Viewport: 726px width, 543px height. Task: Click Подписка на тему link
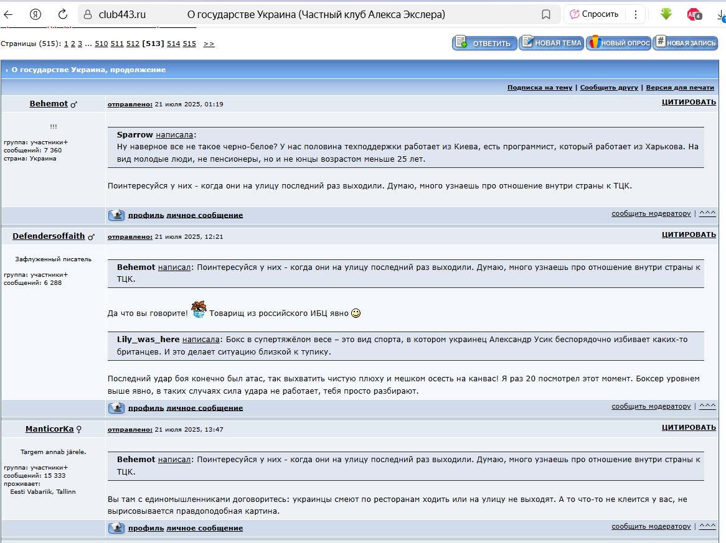[x=540, y=88]
